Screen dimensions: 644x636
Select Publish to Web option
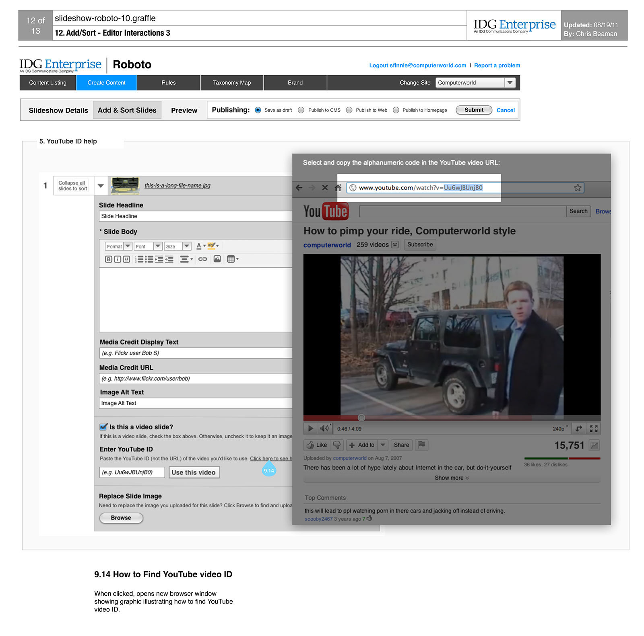349,110
